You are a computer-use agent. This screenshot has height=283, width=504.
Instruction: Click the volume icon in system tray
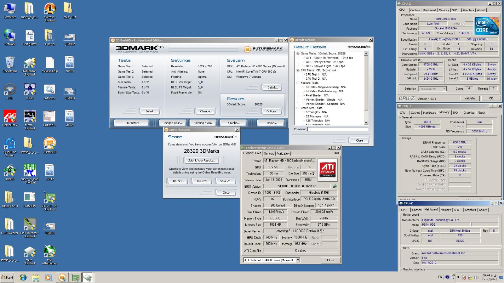pos(476,277)
